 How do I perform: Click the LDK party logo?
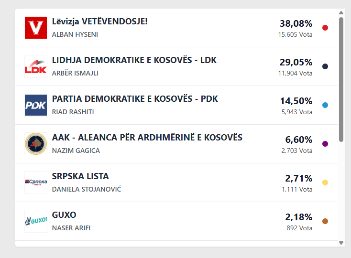[36, 66]
